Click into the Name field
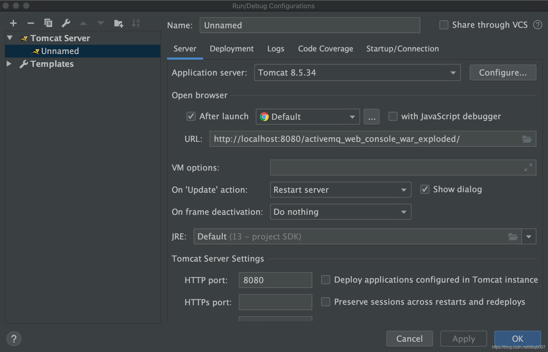This screenshot has height=352, width=548. tap(310, 25)
